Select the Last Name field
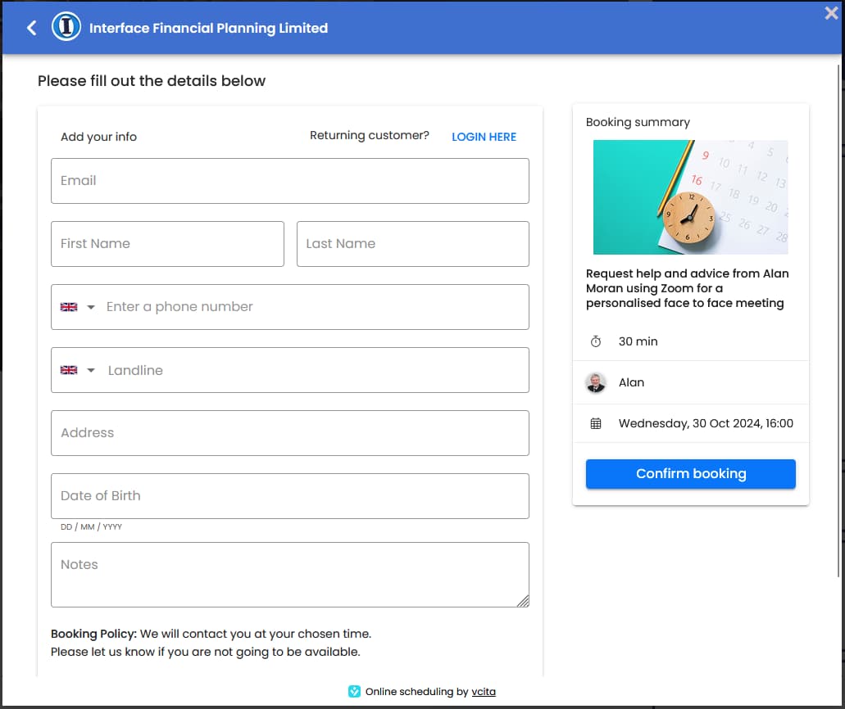 (412, 244)
